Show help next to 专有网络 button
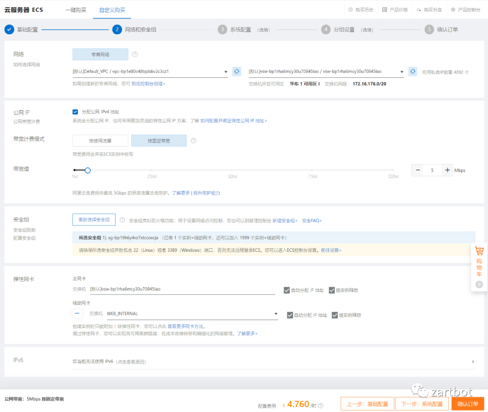488x412 pixels. coord(135,54)
